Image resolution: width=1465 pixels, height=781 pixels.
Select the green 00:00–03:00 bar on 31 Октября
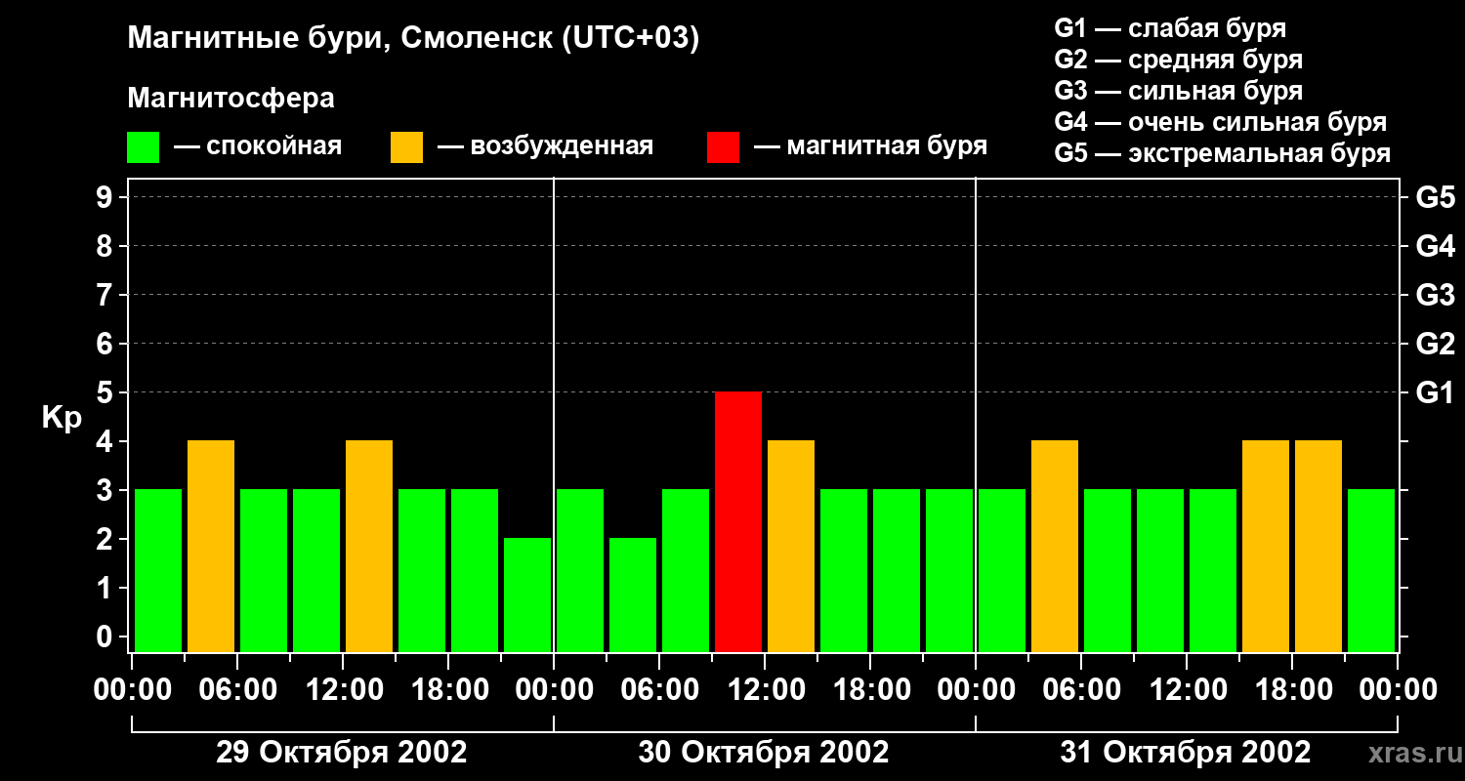[1002, 570]
